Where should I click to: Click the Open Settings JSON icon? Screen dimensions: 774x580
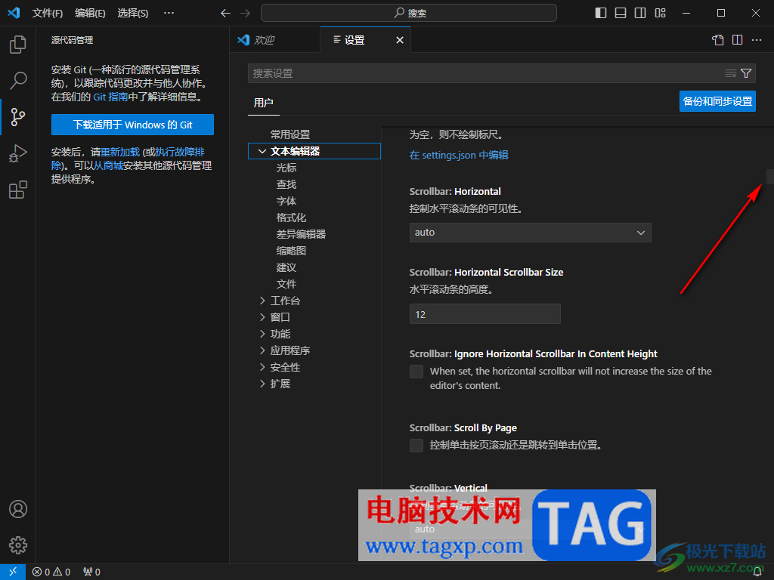[718, 40]
